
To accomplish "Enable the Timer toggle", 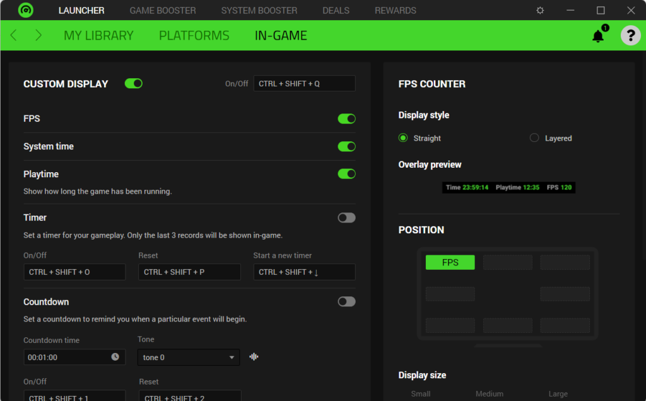I will pos(346,218).
